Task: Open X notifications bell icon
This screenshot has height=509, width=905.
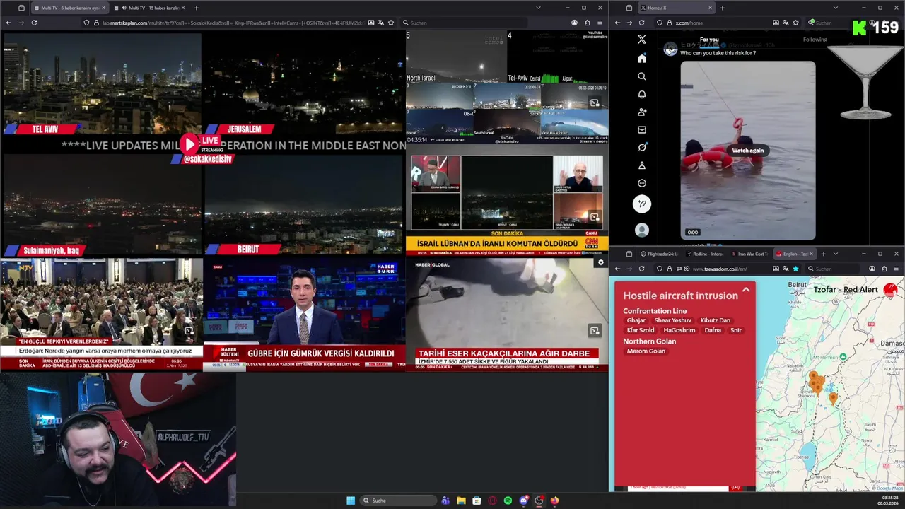Action: tap(642, 94)
